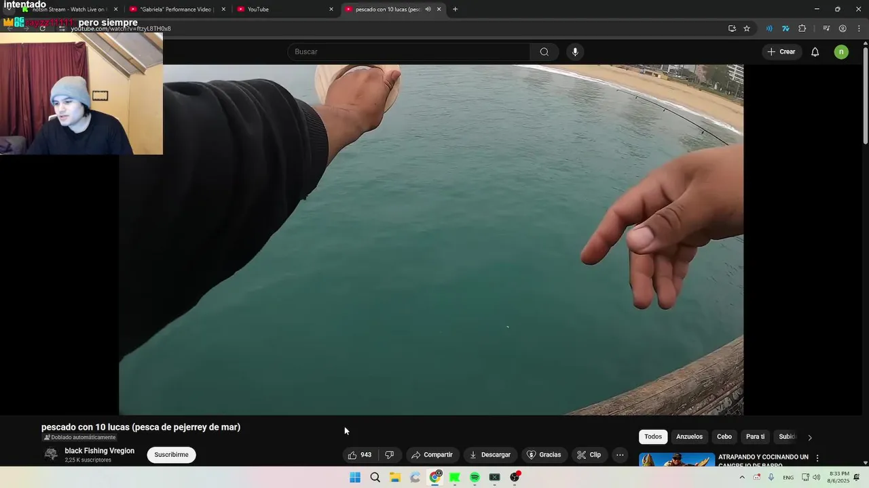This screenshot has height=488, width=869.
Task: Open Windows taskbar search
Action: 375,477
